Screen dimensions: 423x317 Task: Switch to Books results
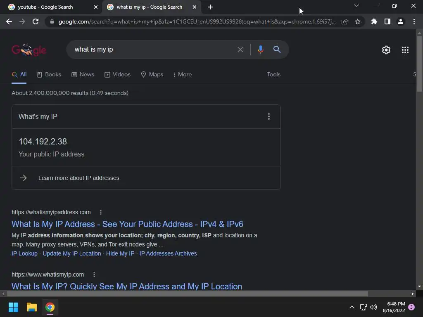pos(49,74)
